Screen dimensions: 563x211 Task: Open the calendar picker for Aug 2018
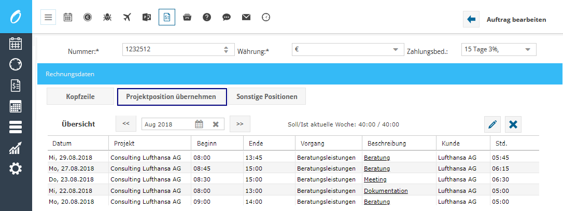(x=199, y=124)
